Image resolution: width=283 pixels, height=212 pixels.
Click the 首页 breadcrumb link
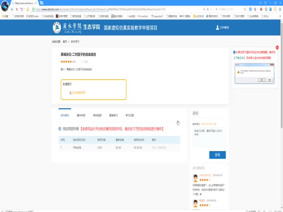pyautogui.click(x=65, y=41)
